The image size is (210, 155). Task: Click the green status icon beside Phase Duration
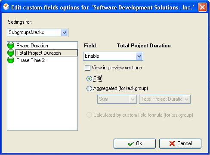tap(11, 45)
